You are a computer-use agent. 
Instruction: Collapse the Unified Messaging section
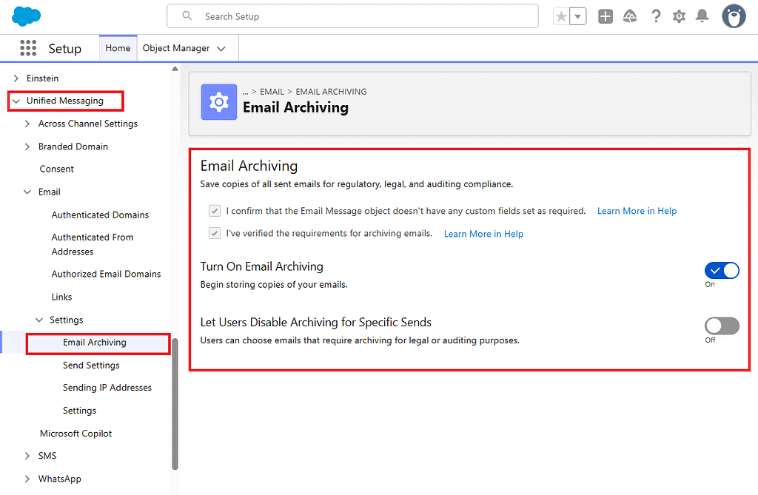(16, 101)
